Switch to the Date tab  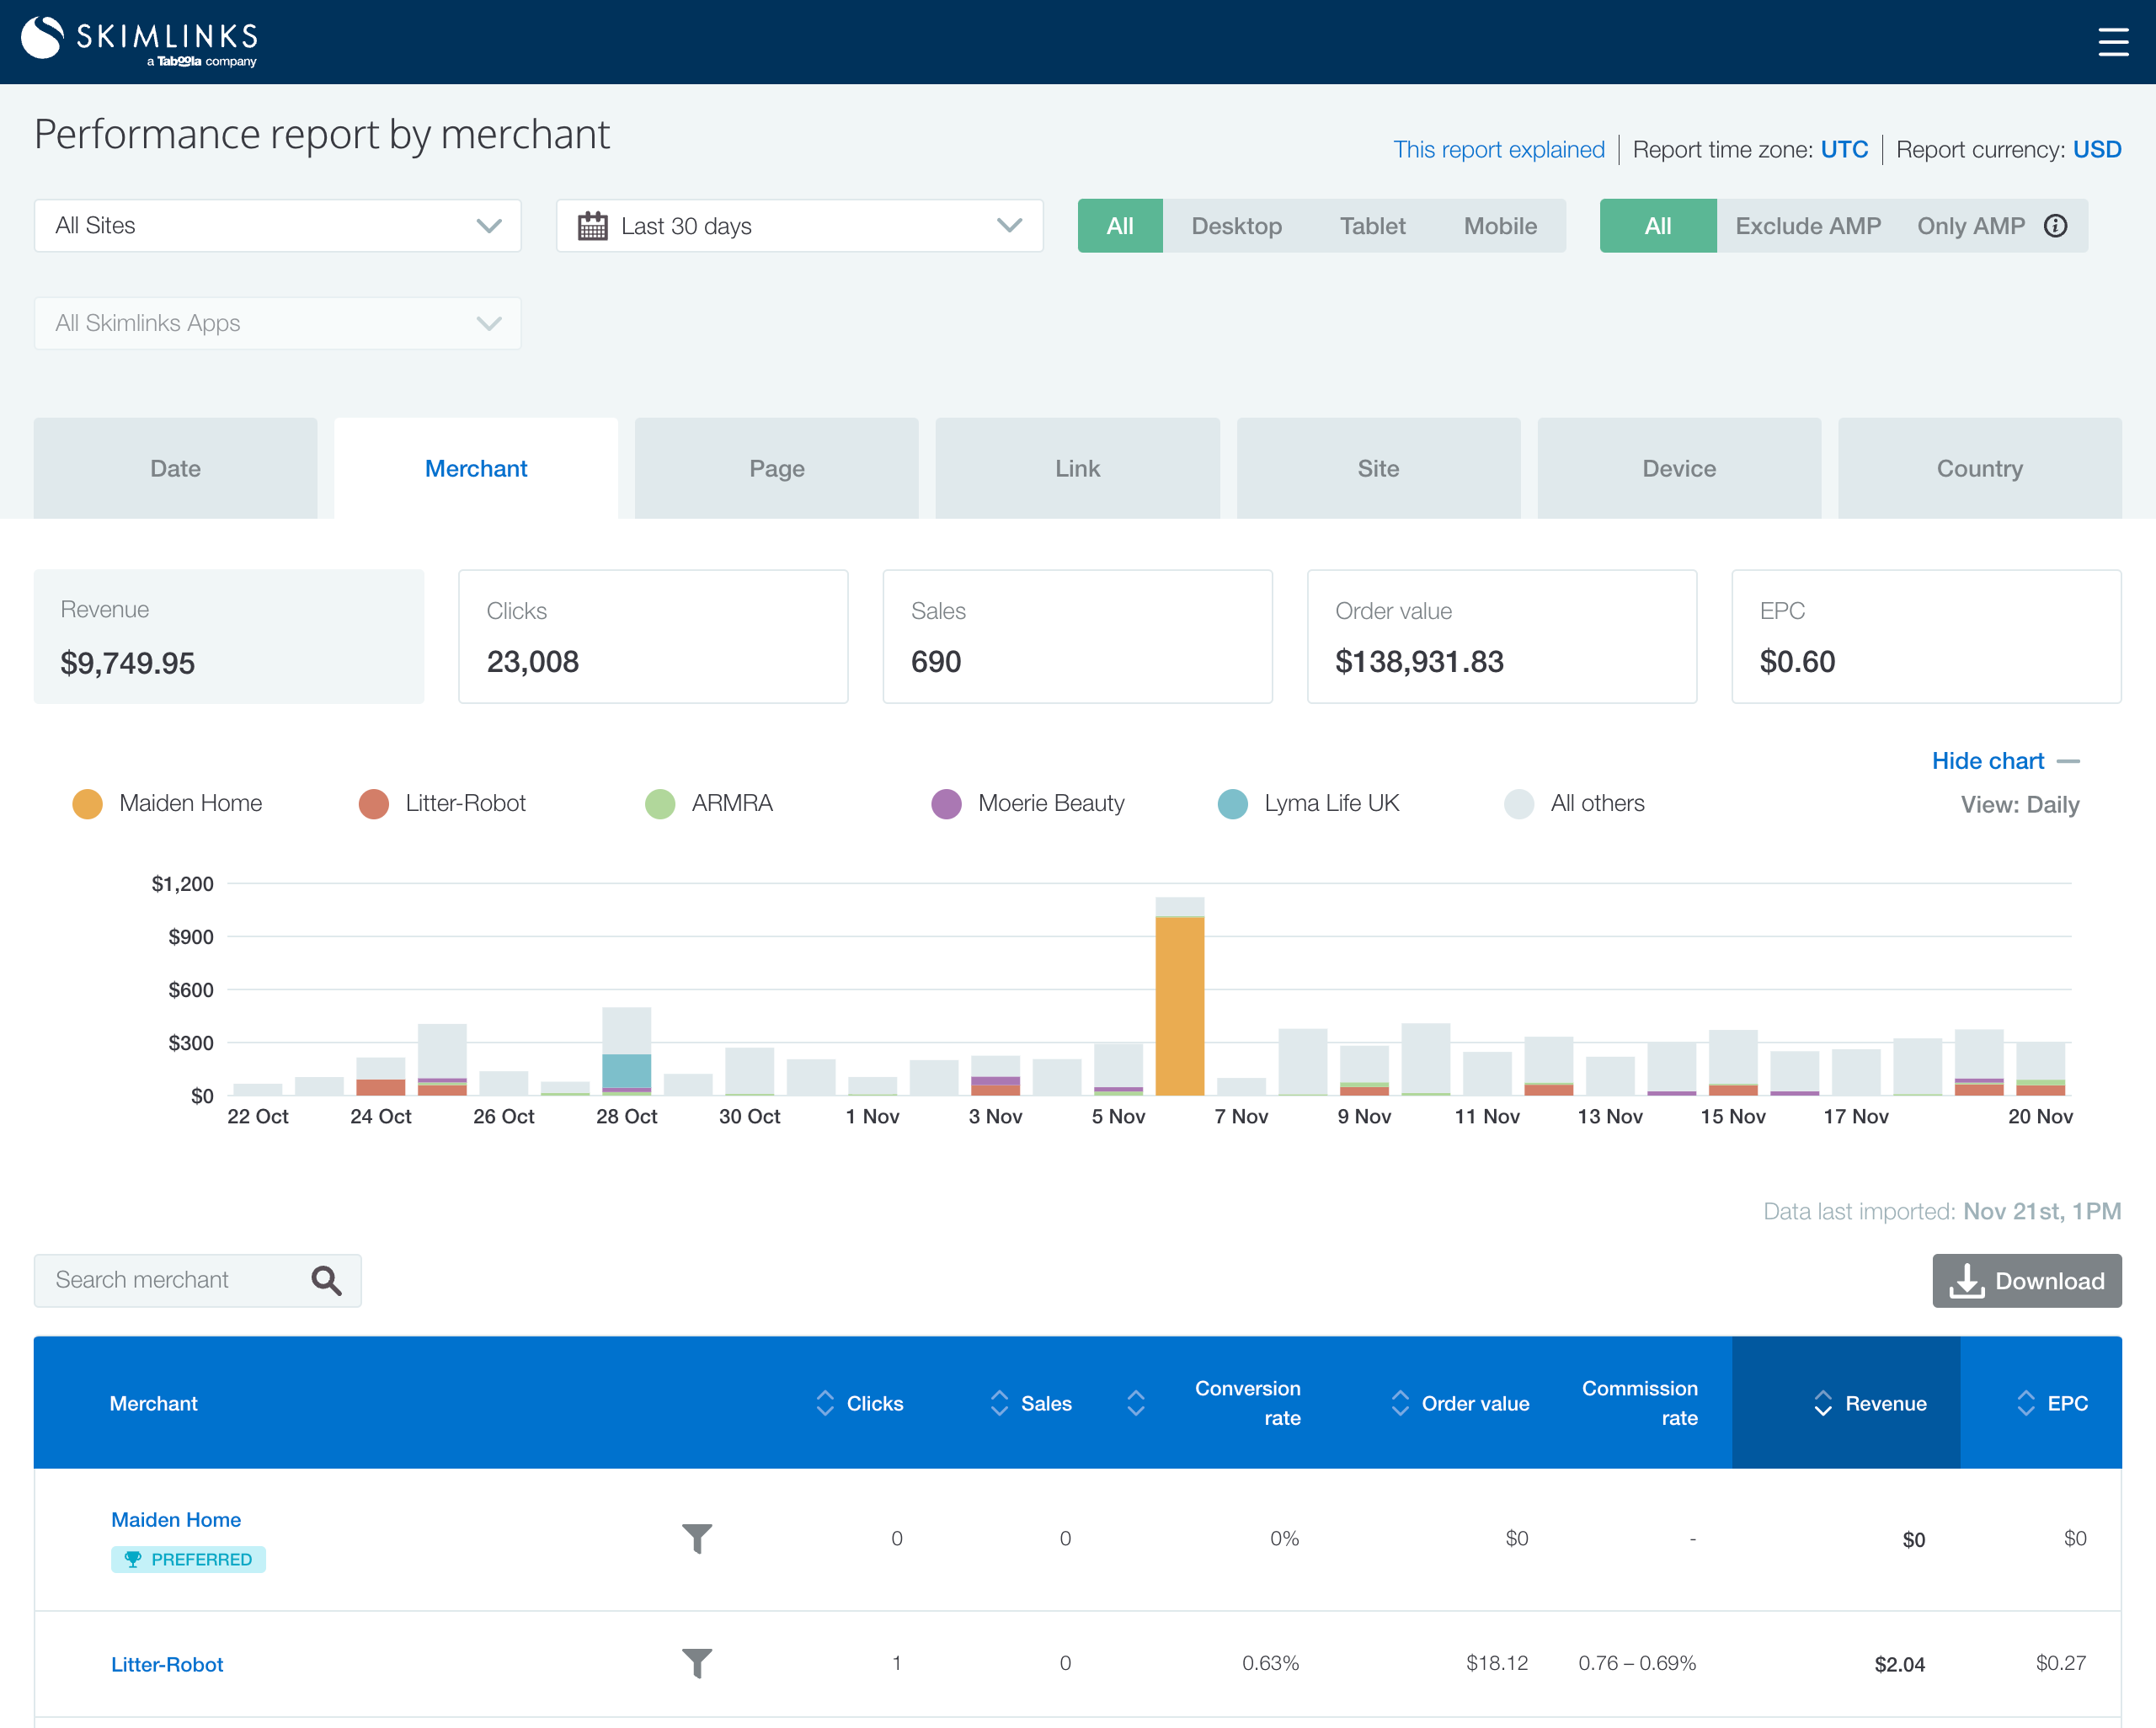coord(176,468)
